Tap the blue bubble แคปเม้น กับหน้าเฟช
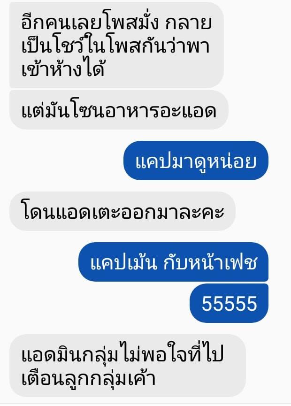This screenshot has height=406, width=291. coord(174,262)
